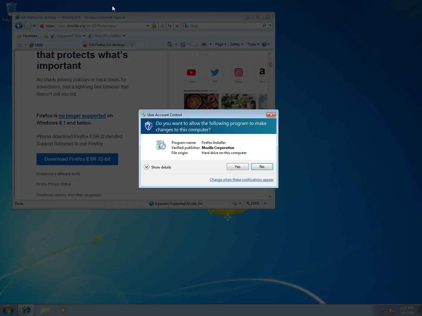Click the Refresh icon in Internet Explorer
The width and height of the screenshot is (422, 316).
point(170,26)
